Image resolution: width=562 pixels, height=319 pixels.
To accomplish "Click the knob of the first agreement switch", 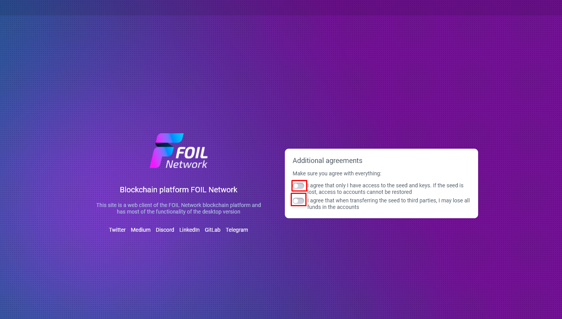I will click(x=296, y=186).
